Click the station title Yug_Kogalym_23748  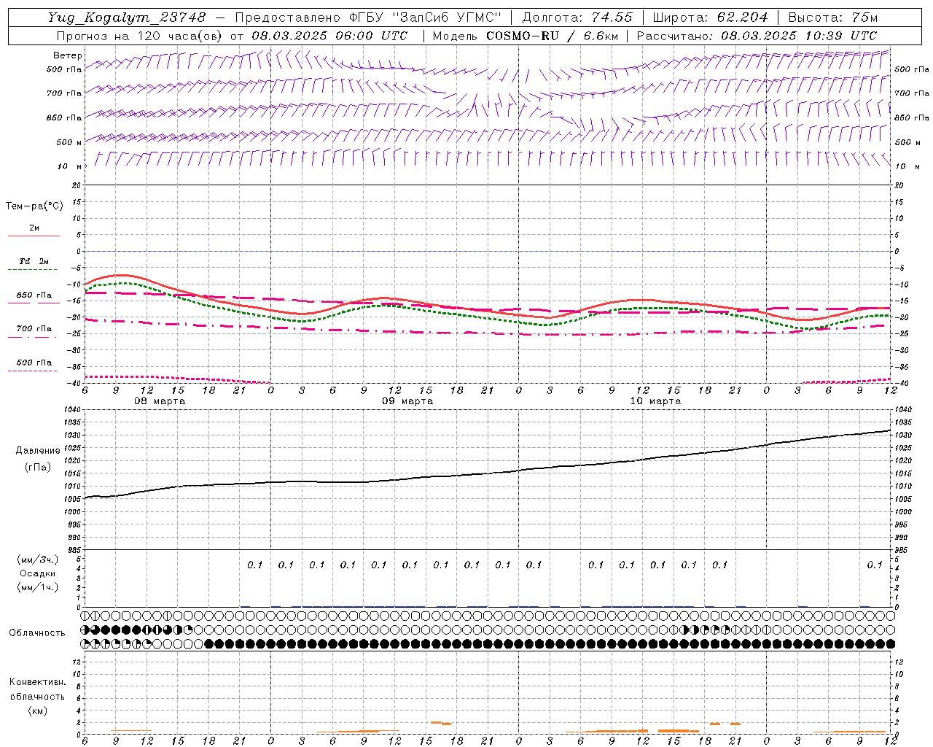(127, 18)
